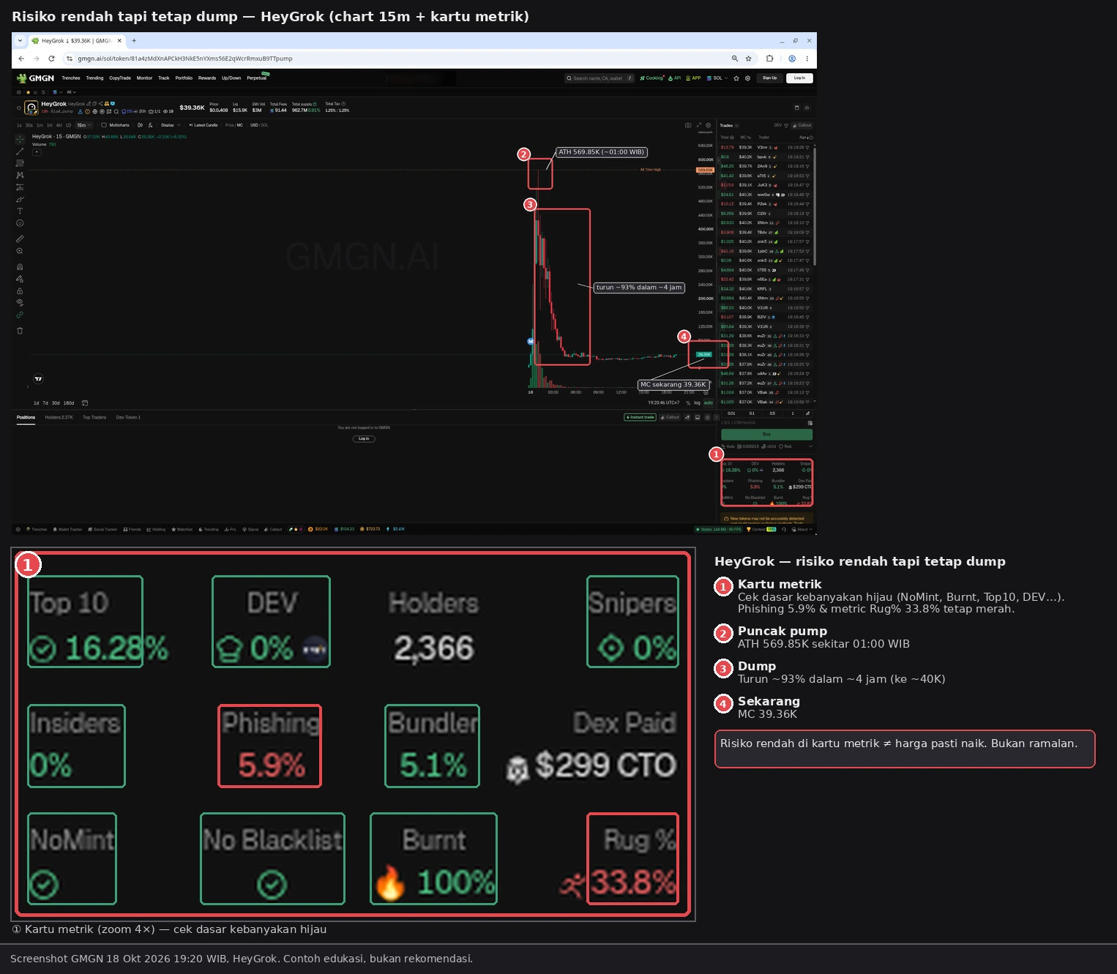The height and width of the screenshot is (974, 1117).
Task: Focus the Search name, CA, wallet field
Action: coord(599,78)
